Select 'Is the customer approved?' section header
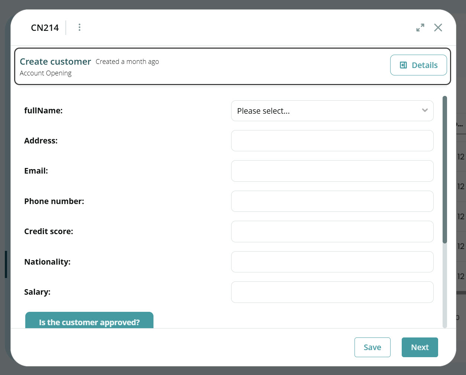This screenshot has height=375, width=466. tap(89, 321)
